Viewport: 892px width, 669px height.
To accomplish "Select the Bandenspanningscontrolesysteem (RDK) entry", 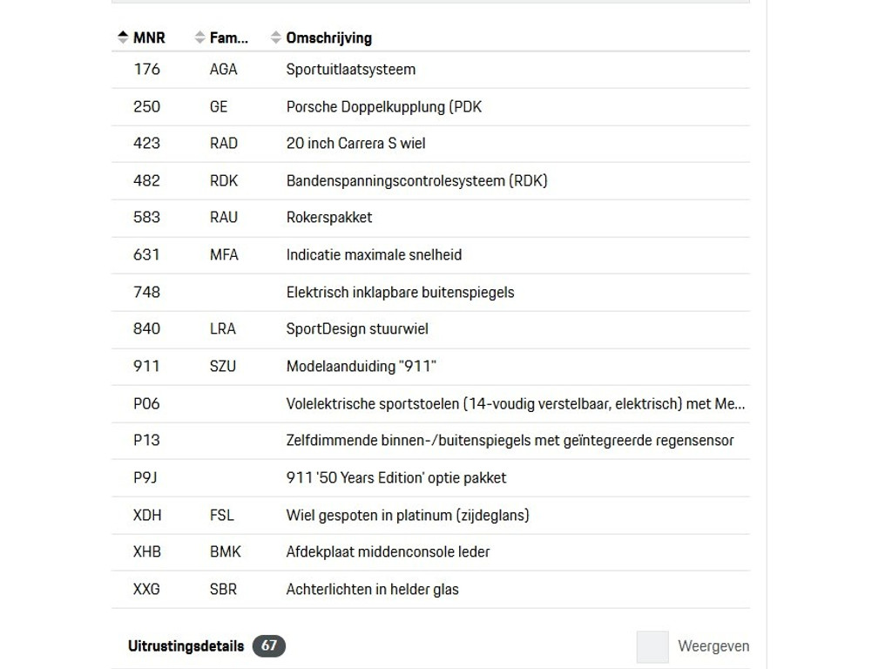I will (x=416, y=180).
